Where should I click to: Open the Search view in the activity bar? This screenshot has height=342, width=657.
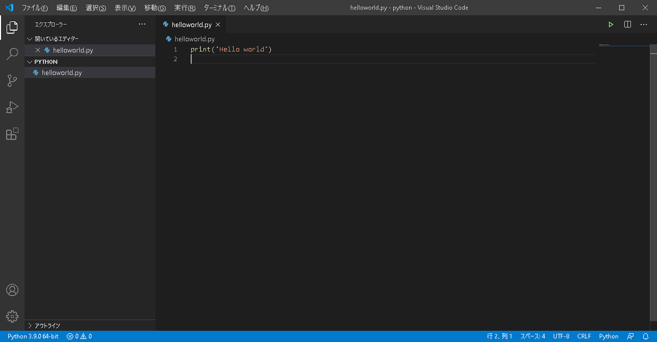pos(12,53)
